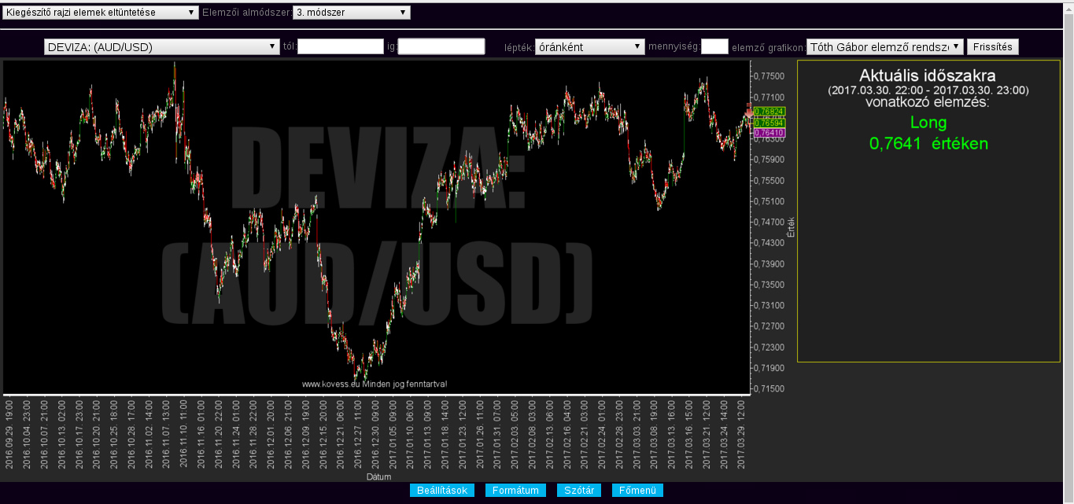Click the 'ig' end date field
This screenshot has width=1074, height=504.
click(441, 47)
